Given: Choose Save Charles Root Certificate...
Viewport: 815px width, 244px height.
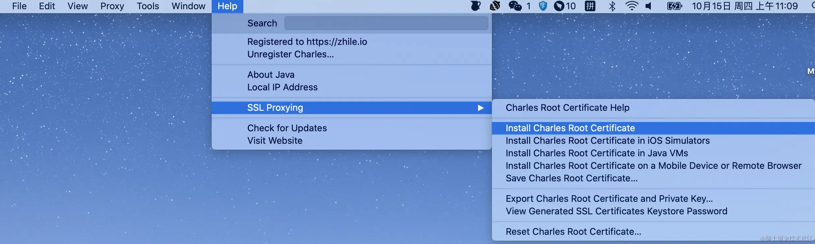Looking at the screenshot, I should (x=653, y=178).
